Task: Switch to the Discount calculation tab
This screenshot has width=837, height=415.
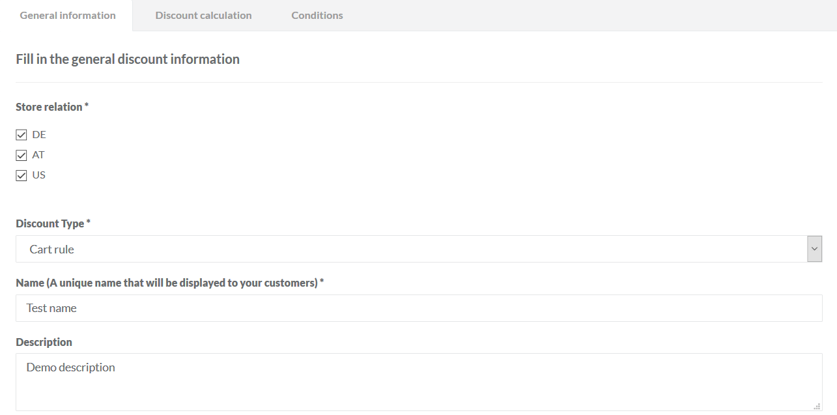Action: [203, 16]
